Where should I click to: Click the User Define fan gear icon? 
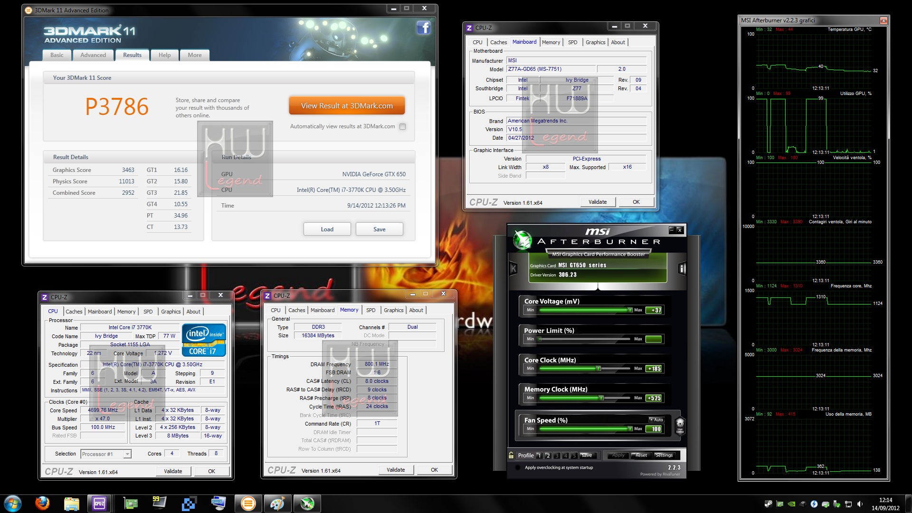pos(680,425)
